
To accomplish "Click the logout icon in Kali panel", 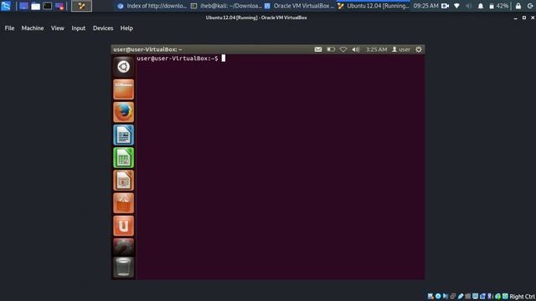I will pos(530,6).
